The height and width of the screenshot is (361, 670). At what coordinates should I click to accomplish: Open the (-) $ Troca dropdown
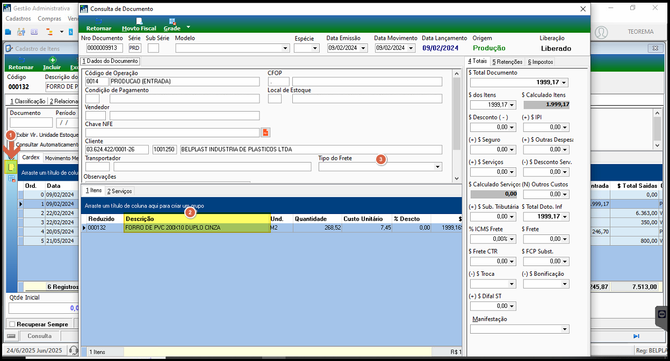tap(512, 284)
